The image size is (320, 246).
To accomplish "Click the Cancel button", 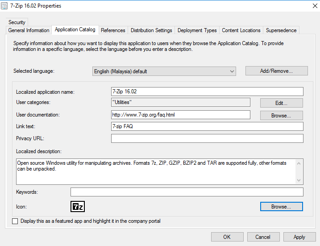I will click(263, 237).
